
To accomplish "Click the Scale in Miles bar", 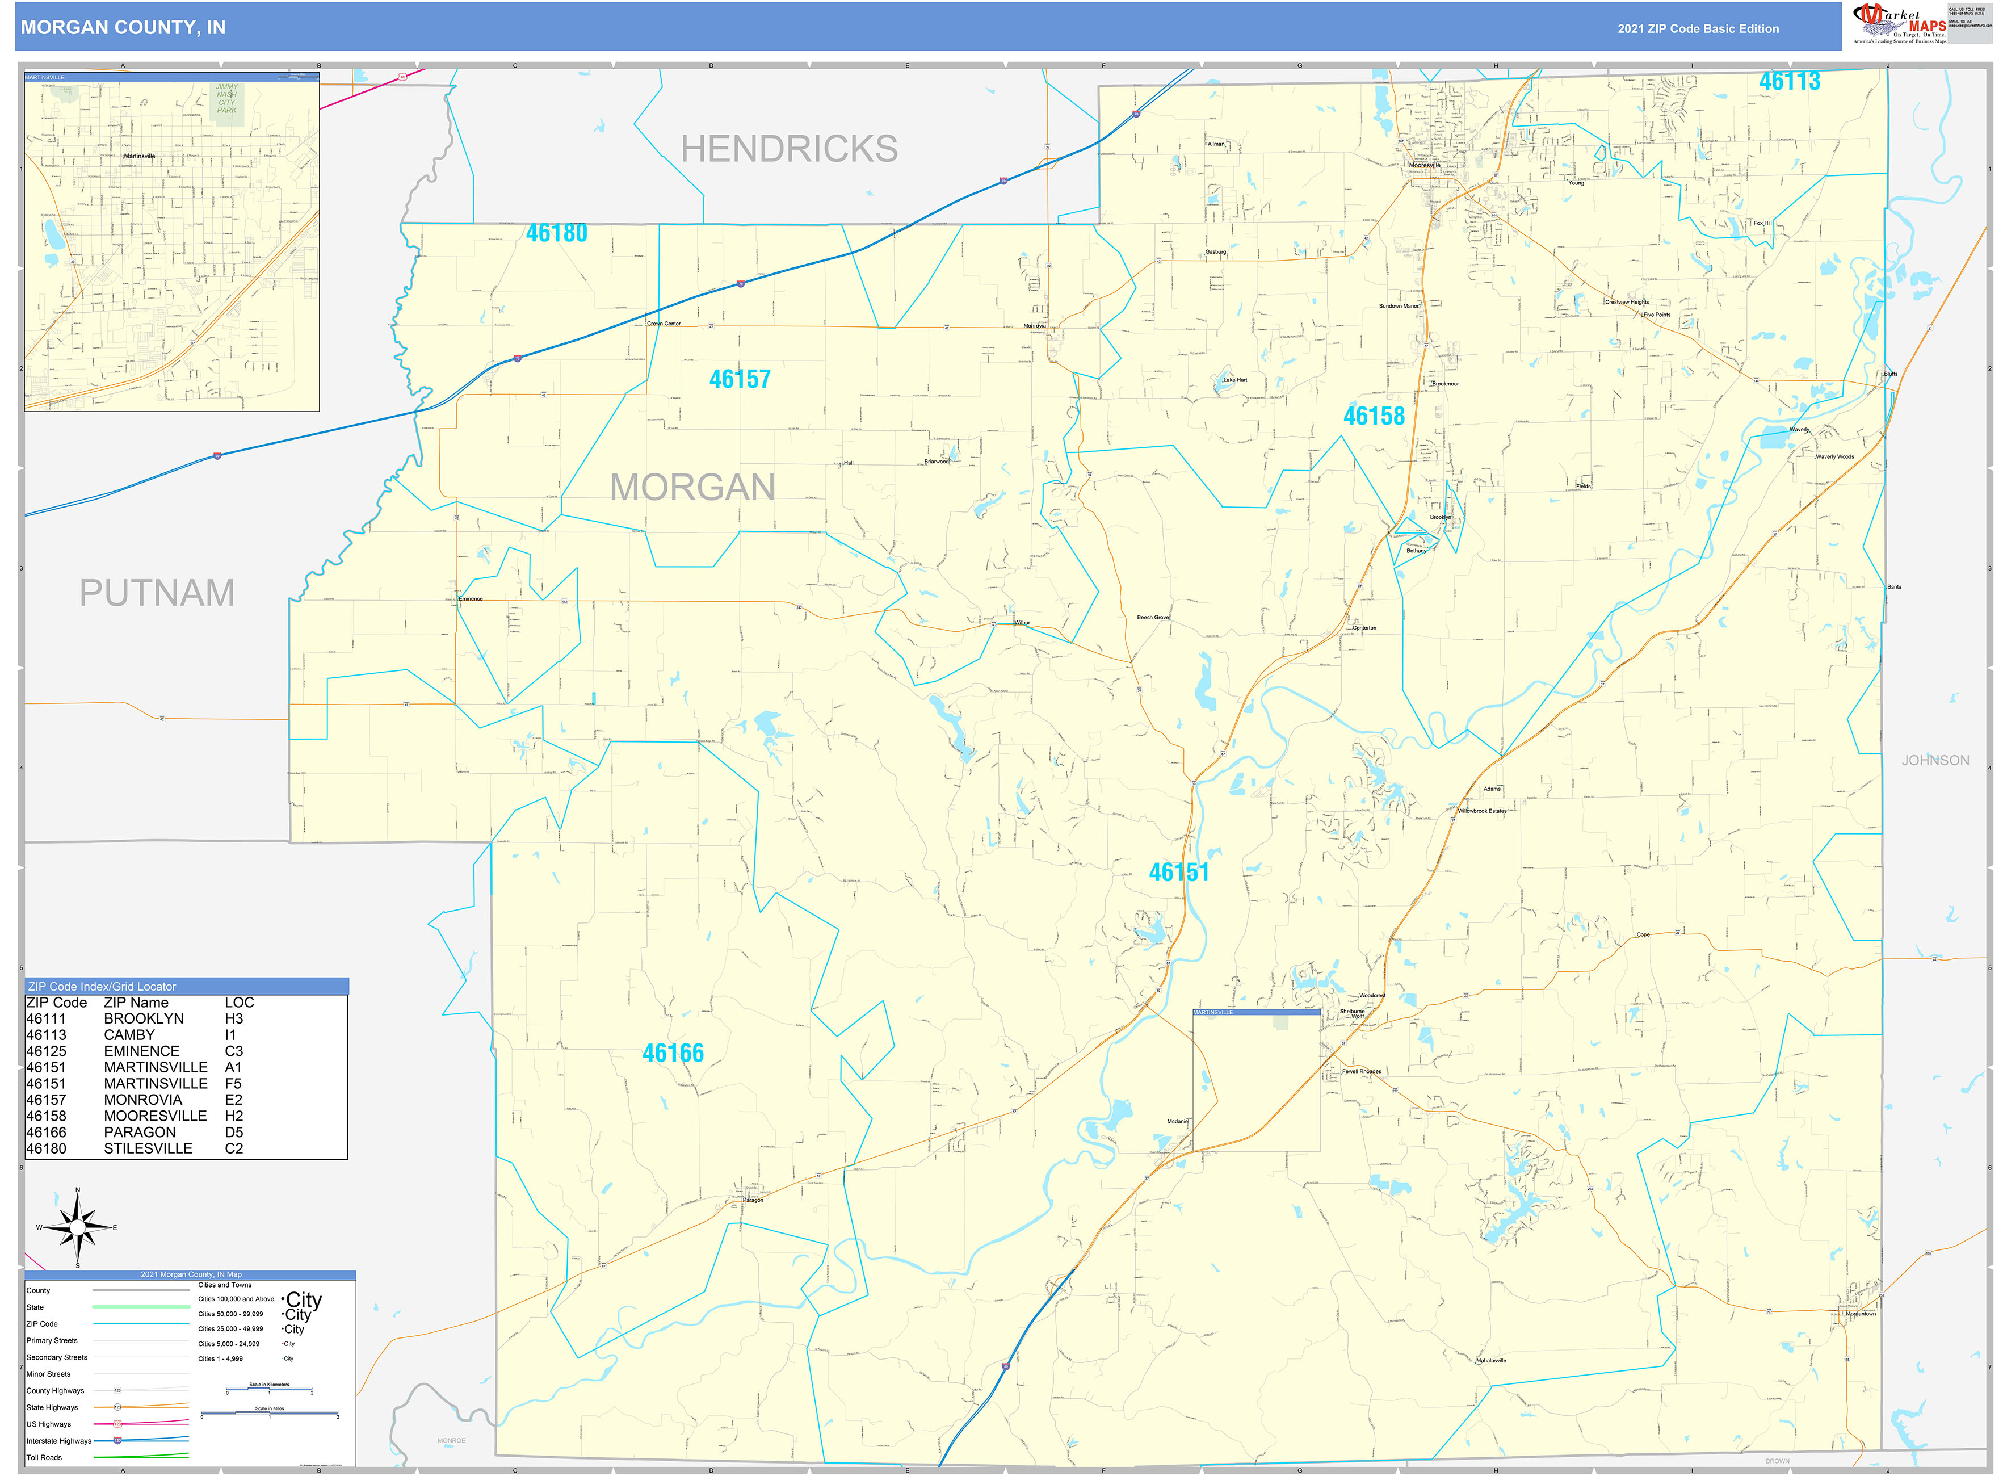I will tap(270, 1414).
